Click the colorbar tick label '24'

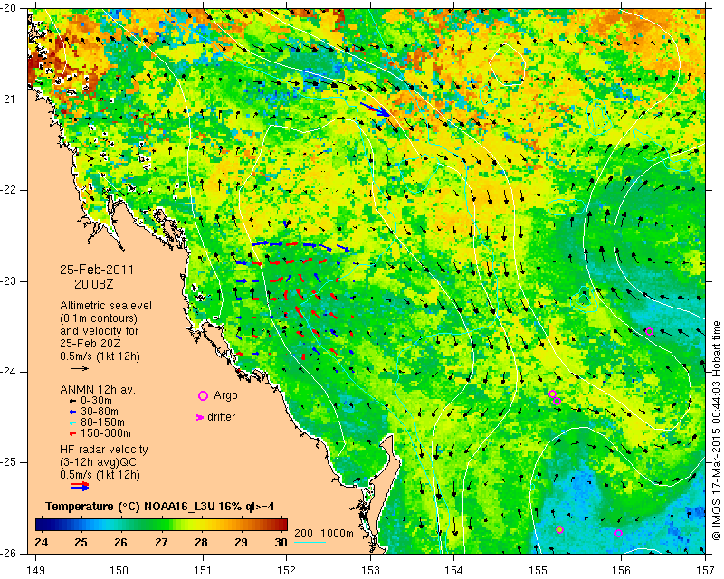[41, 542]
